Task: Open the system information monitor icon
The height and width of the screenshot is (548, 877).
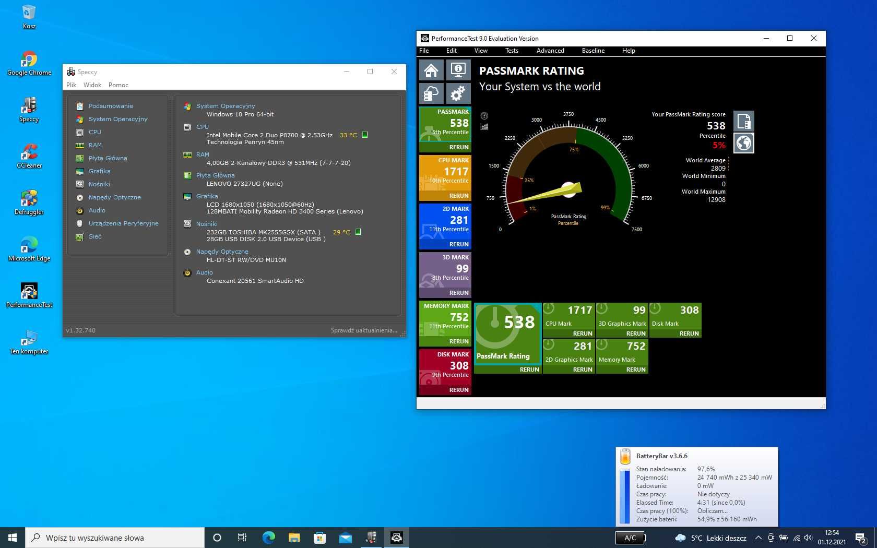Action: pyautogui.click(x=458, y=70)
